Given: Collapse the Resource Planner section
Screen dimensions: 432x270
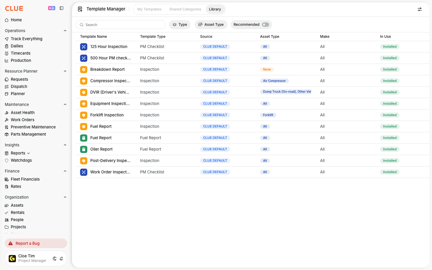Looking at the screenshot, I should (x=65, y=71).
